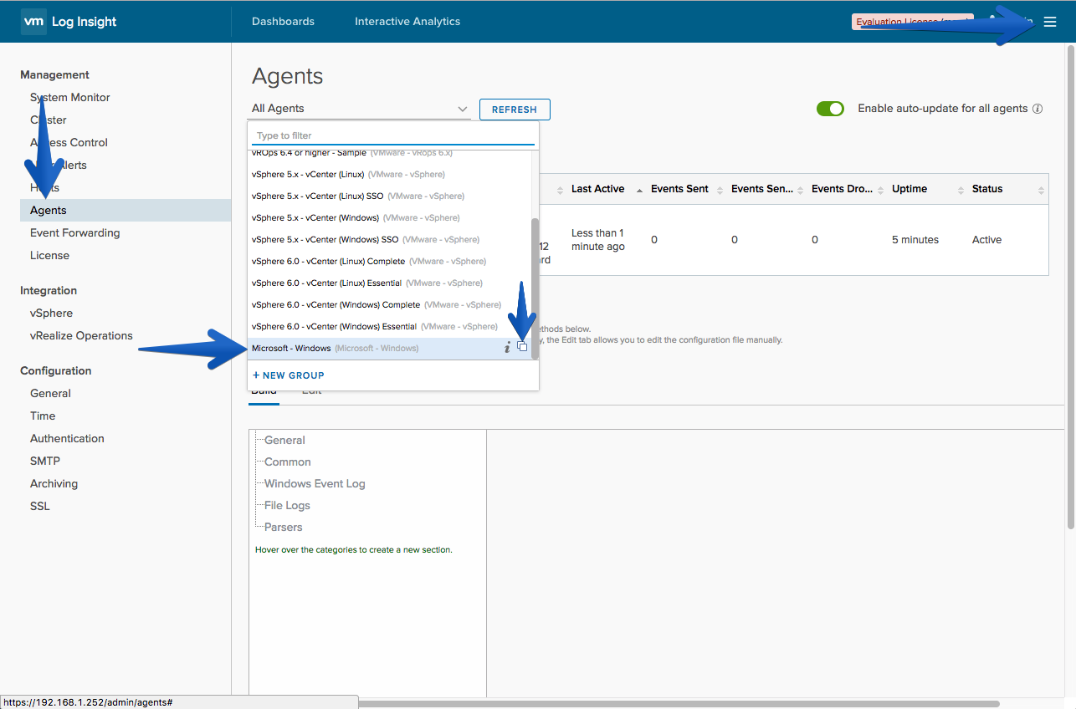Click the agent group list scrollbar
1076x709 pixels.
(x=535, y=288)
